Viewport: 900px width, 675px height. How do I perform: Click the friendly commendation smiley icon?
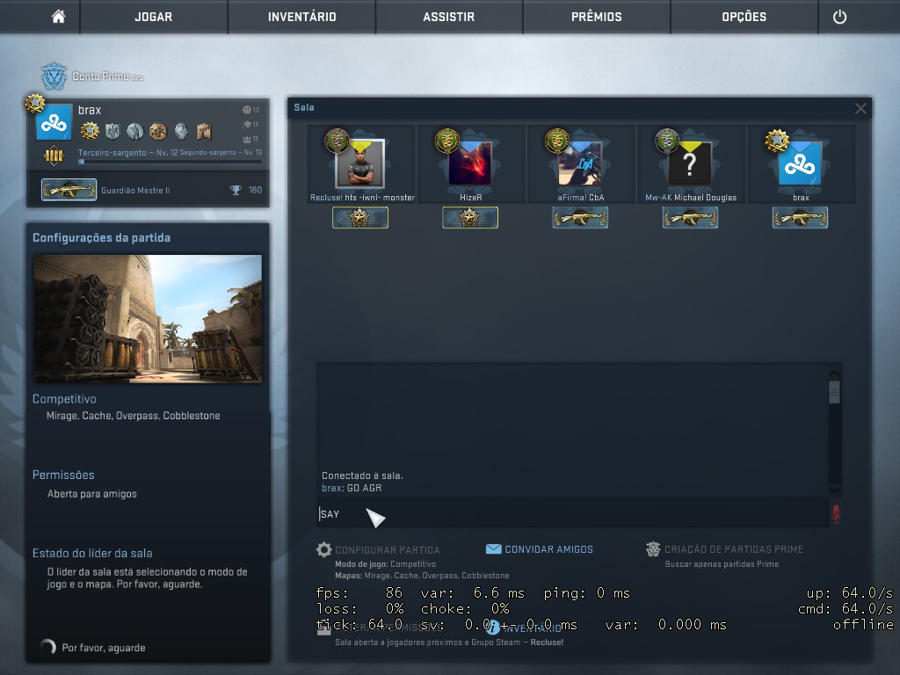(247, 110)
